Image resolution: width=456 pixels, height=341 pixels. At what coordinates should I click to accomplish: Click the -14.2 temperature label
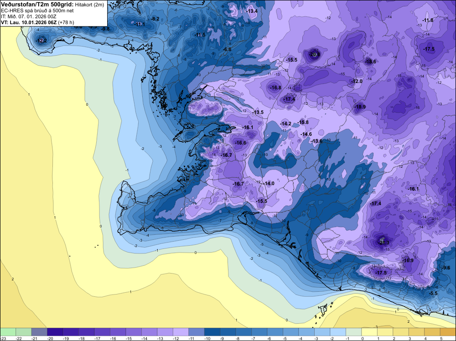(285, 124)
